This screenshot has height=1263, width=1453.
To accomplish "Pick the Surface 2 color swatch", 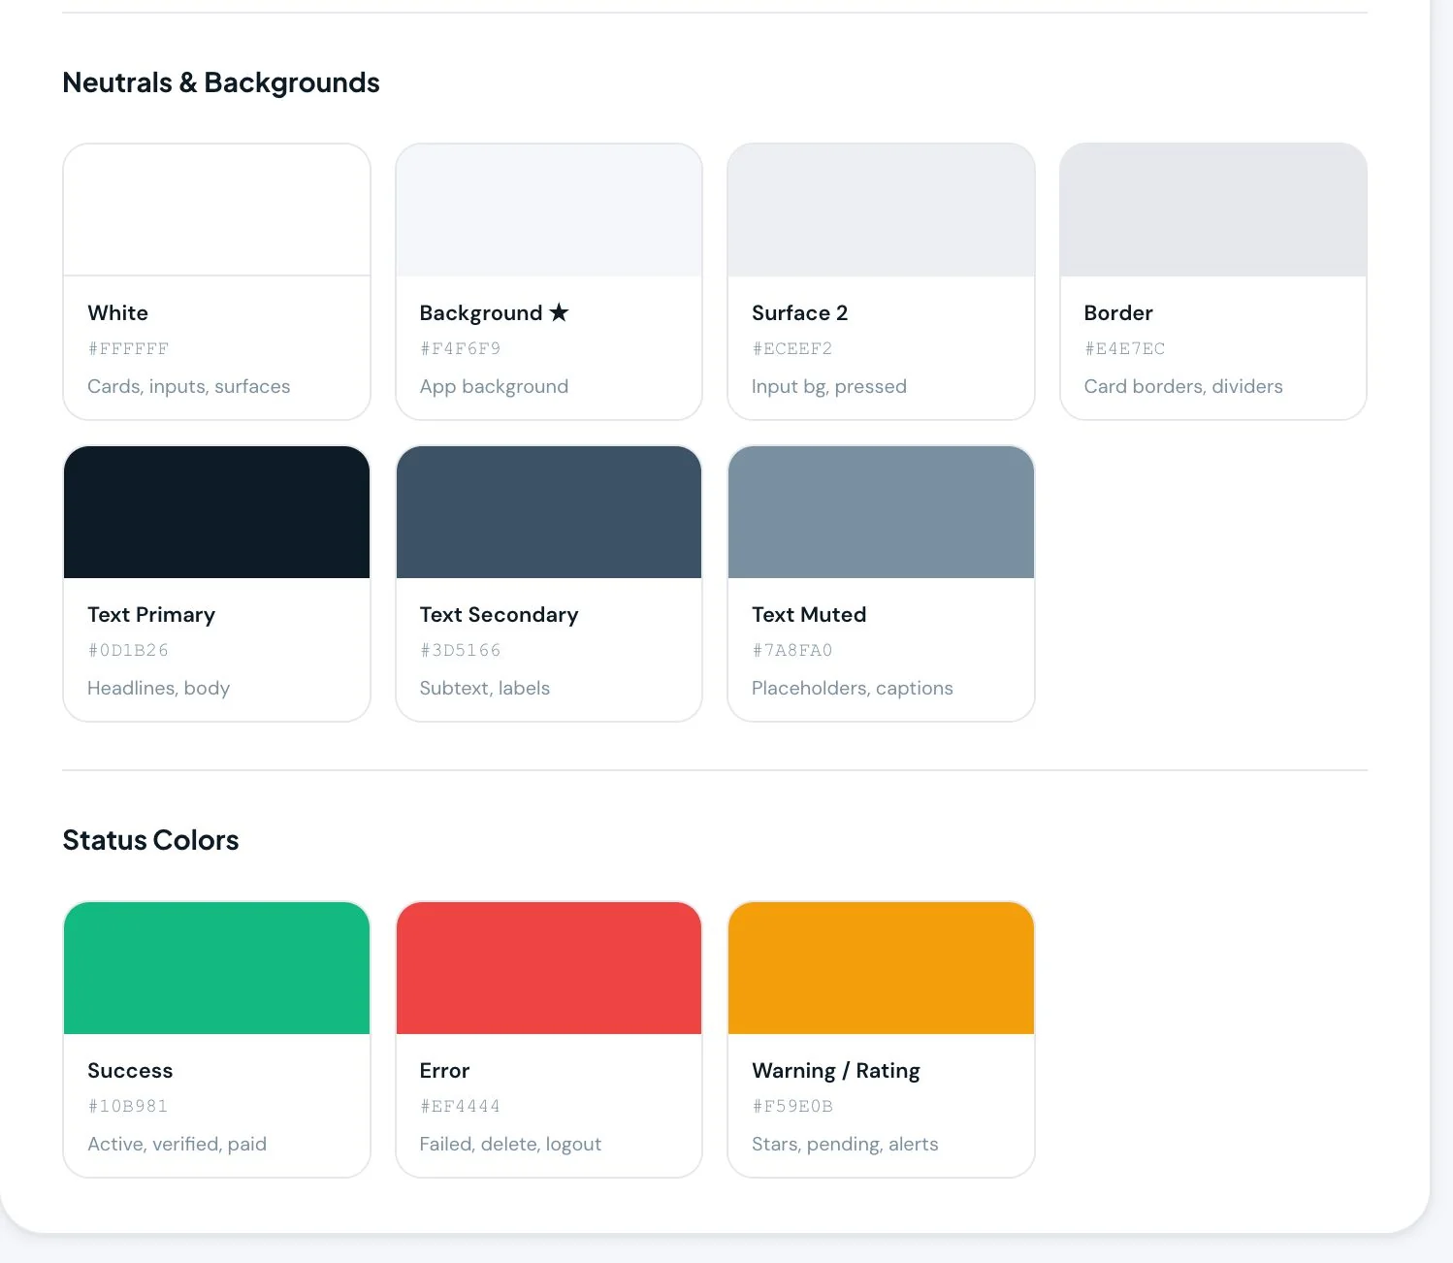I will pyautogui.click(x=881, y=210).
